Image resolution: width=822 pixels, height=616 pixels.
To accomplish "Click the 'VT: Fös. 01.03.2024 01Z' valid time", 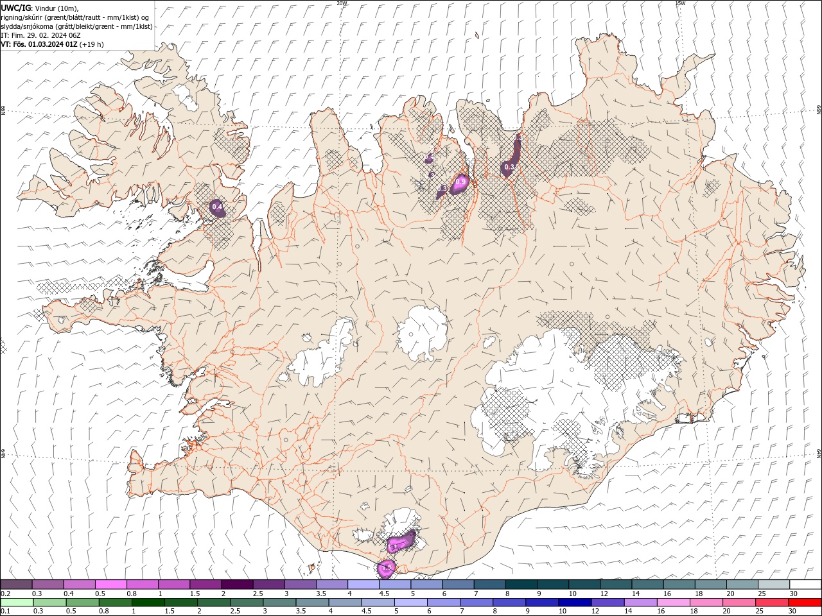I will click(39, 44).
